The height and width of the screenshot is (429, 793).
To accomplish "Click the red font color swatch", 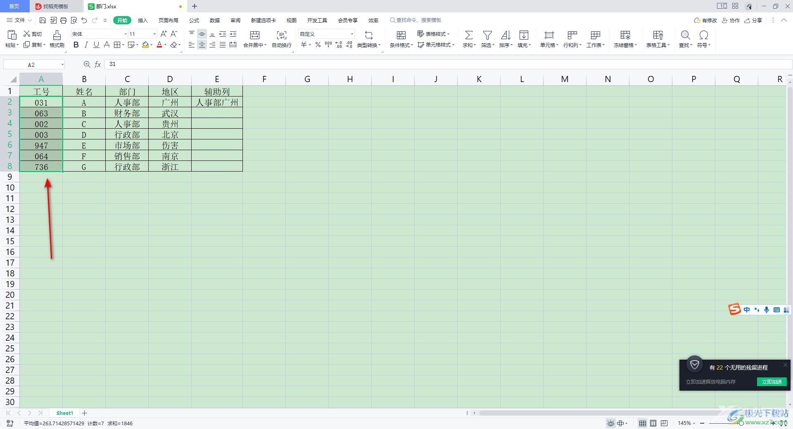I will 159,45.
